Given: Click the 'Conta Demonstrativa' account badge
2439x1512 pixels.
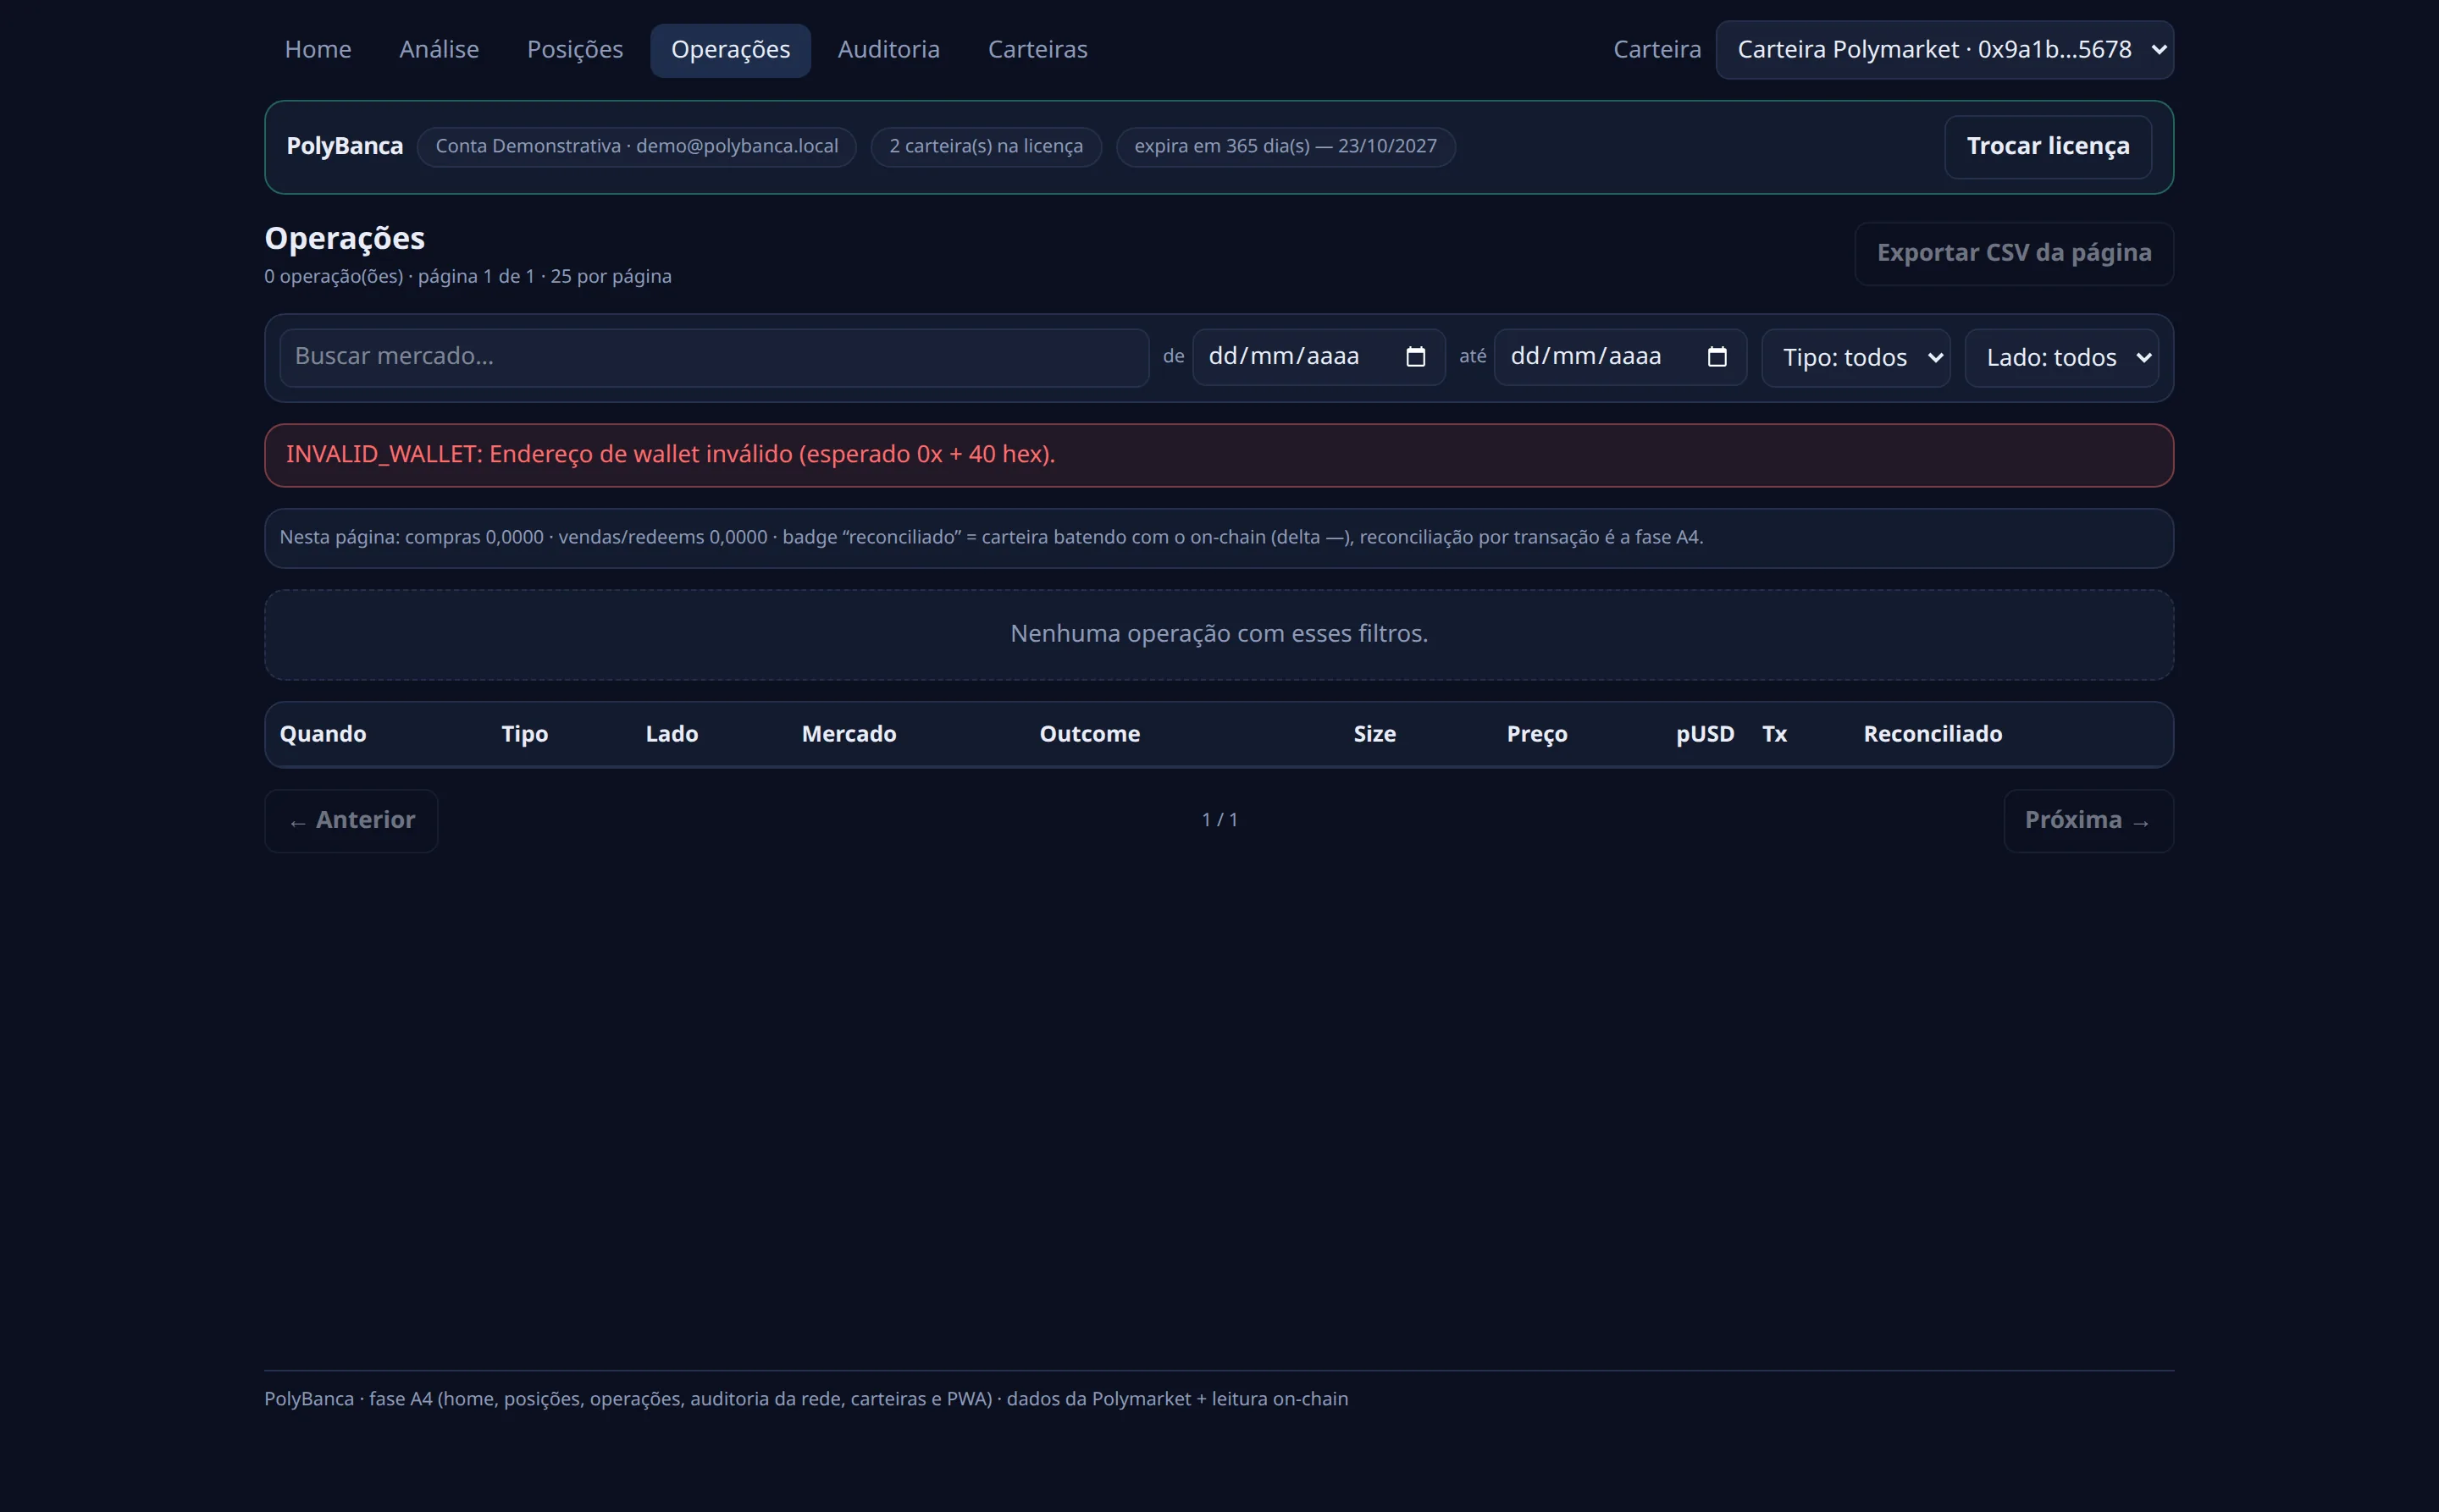Looking at the screenshot, I should [x=636, y=147].
